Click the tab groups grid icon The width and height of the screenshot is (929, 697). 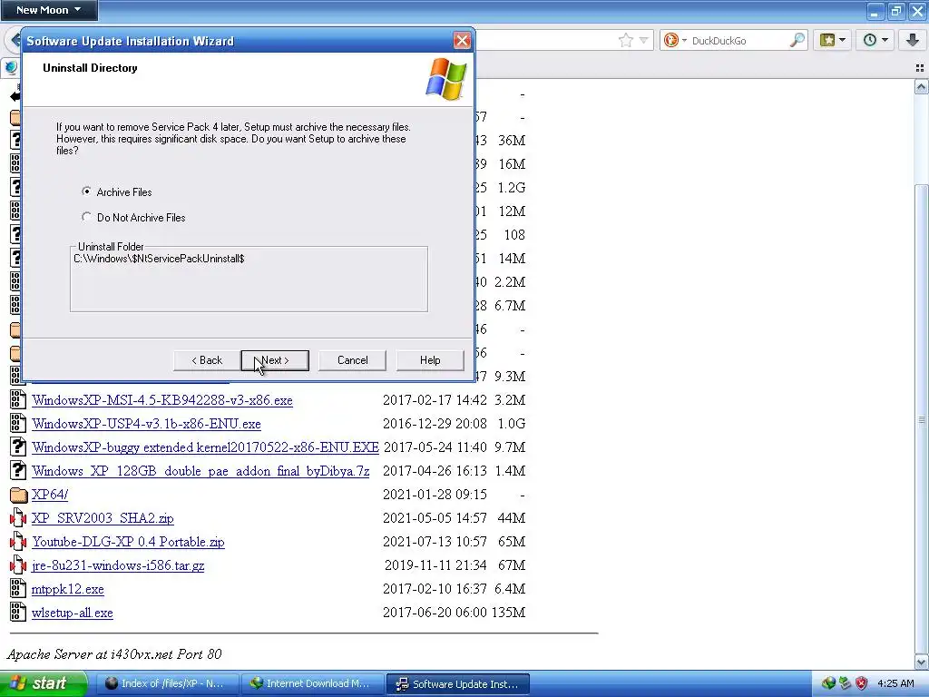[920, 68]
